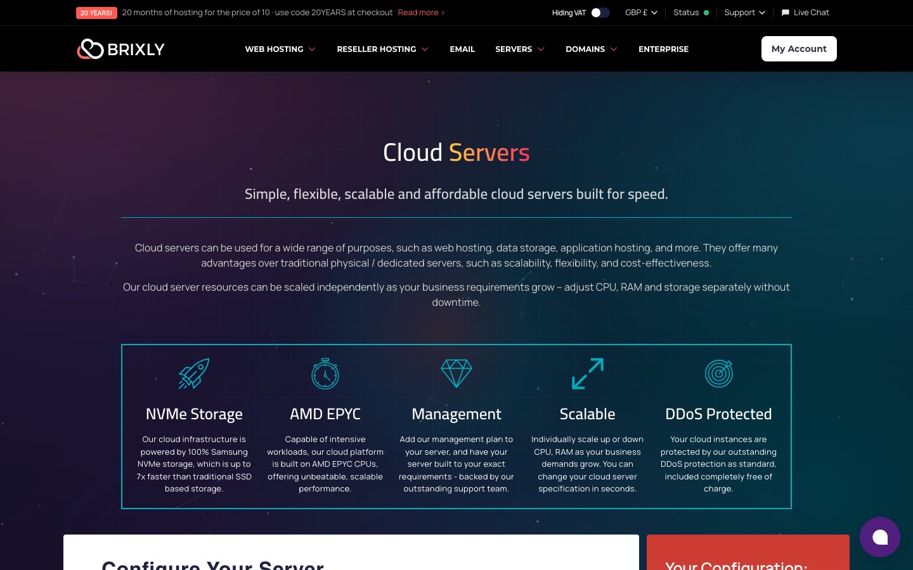The height and width of the screenshot is (570, 913).
Task: Click the Scalable heading
Action: [588, 414]
